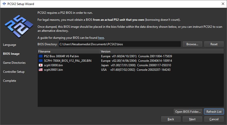Image resolution: width=227 pixels, height=125 pixels.
Task: Click the Europe flag icon for PS2 Bios 30004R
Action: pos(41,56)
